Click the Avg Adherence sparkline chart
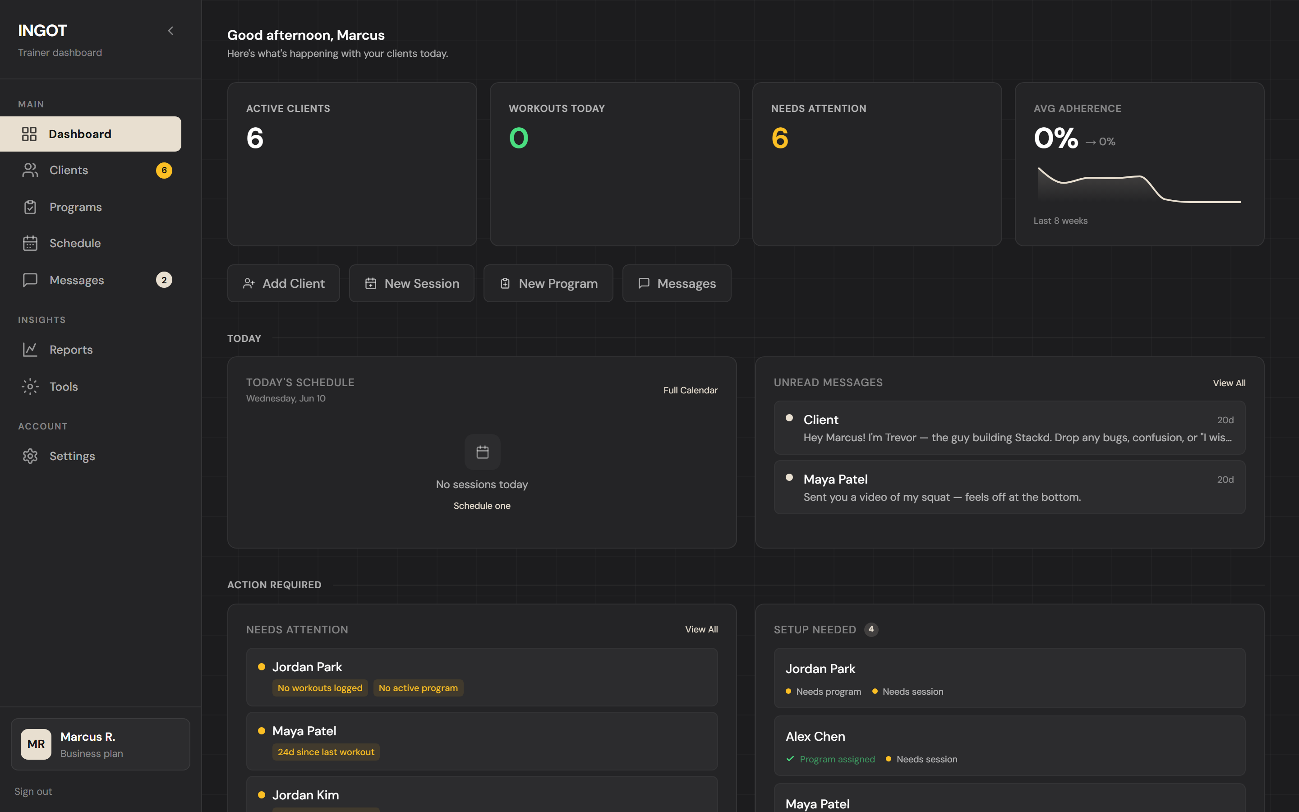 point(1139,186)
